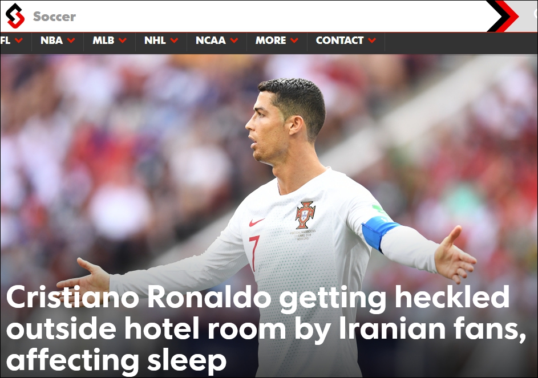This screenshot has height=378, width=538.
Task: Select the MORE menu item
Action: pos(271,40)
